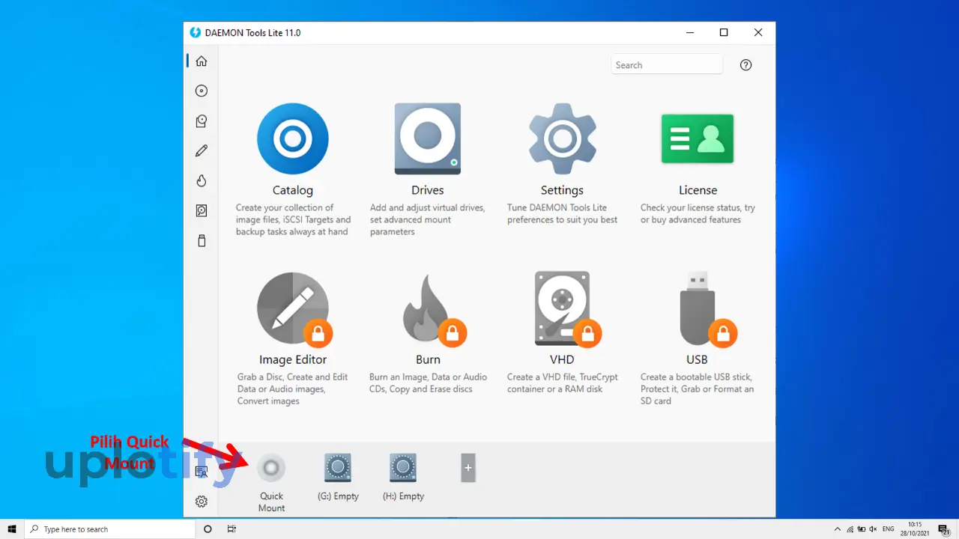Open the locked Image Editor tile
The image size is (959, 539).
tap(293, 308)
